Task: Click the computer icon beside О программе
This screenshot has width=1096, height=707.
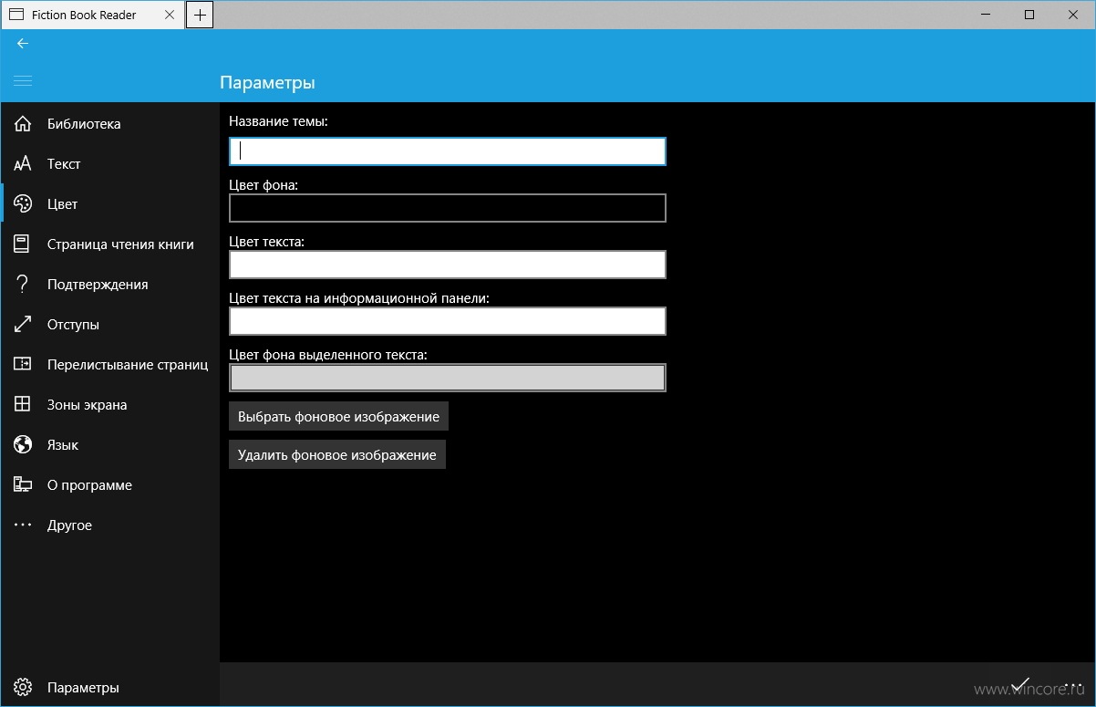Action: tap(23, 485)
